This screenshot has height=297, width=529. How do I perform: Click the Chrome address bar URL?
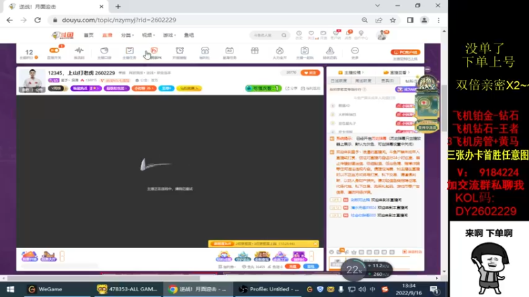119,20
